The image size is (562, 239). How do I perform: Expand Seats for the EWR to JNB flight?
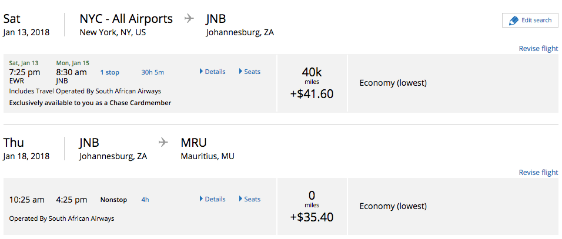click(249, 72)
